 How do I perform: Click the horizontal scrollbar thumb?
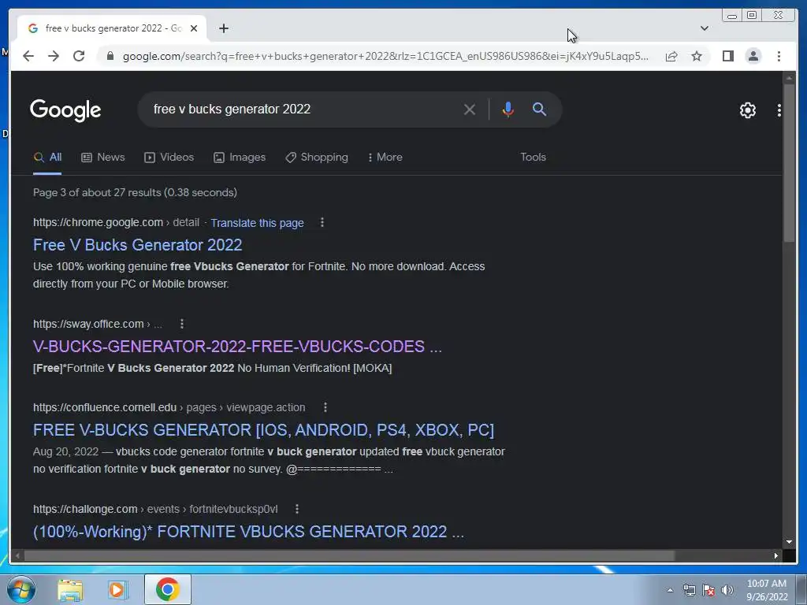[349, 555]
